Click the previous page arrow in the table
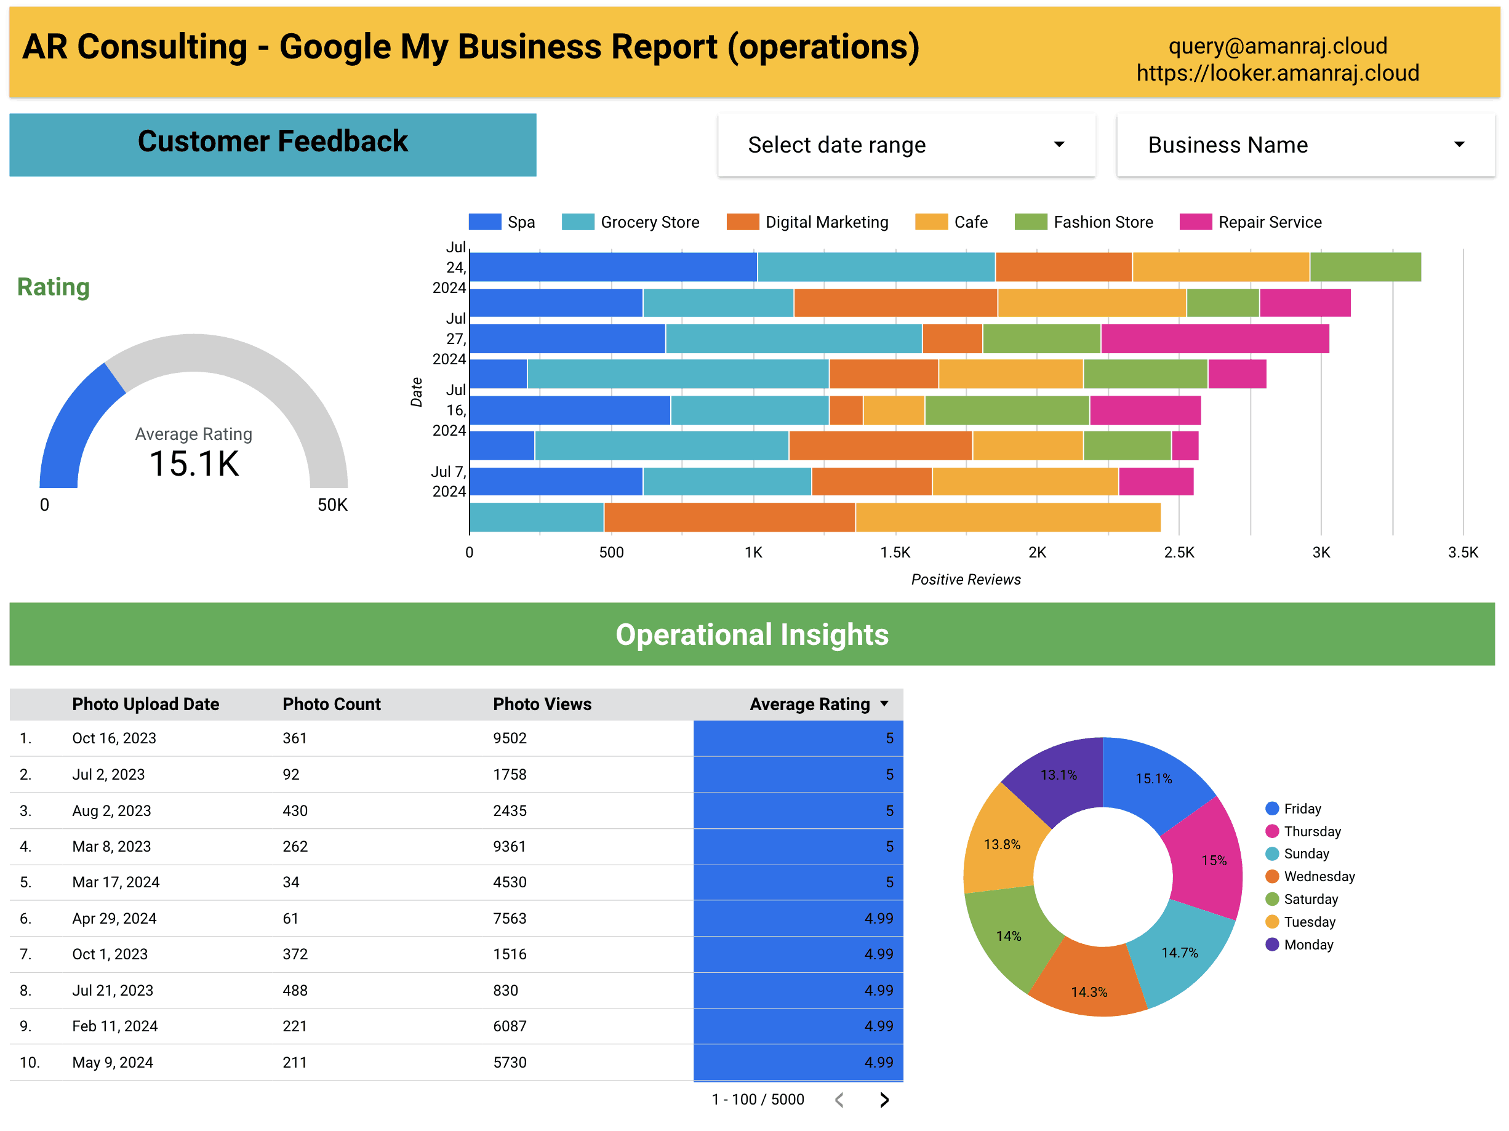The width and height of the screenshot is (1509, 1131). (x=839, y=1100)
